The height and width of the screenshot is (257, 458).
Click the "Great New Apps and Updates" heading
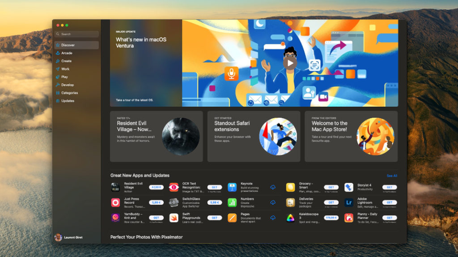(140, 175)
